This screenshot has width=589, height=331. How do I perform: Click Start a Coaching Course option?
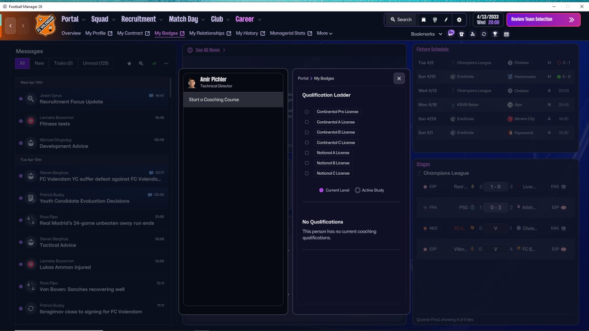click(233, 100)
